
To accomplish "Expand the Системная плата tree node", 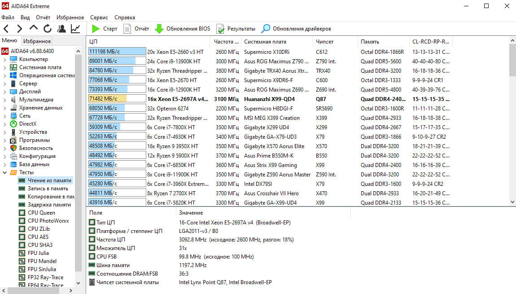I will 4,67.
